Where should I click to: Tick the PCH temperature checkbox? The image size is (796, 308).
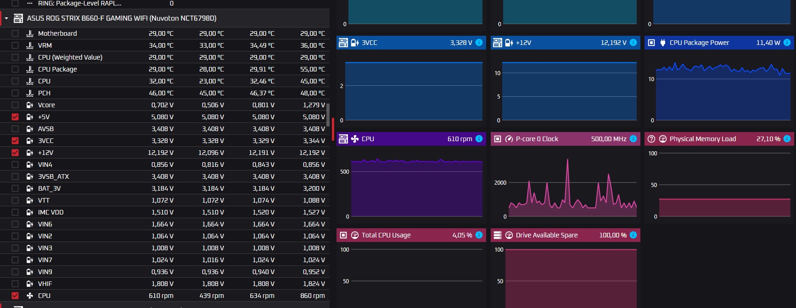point(15,93)
